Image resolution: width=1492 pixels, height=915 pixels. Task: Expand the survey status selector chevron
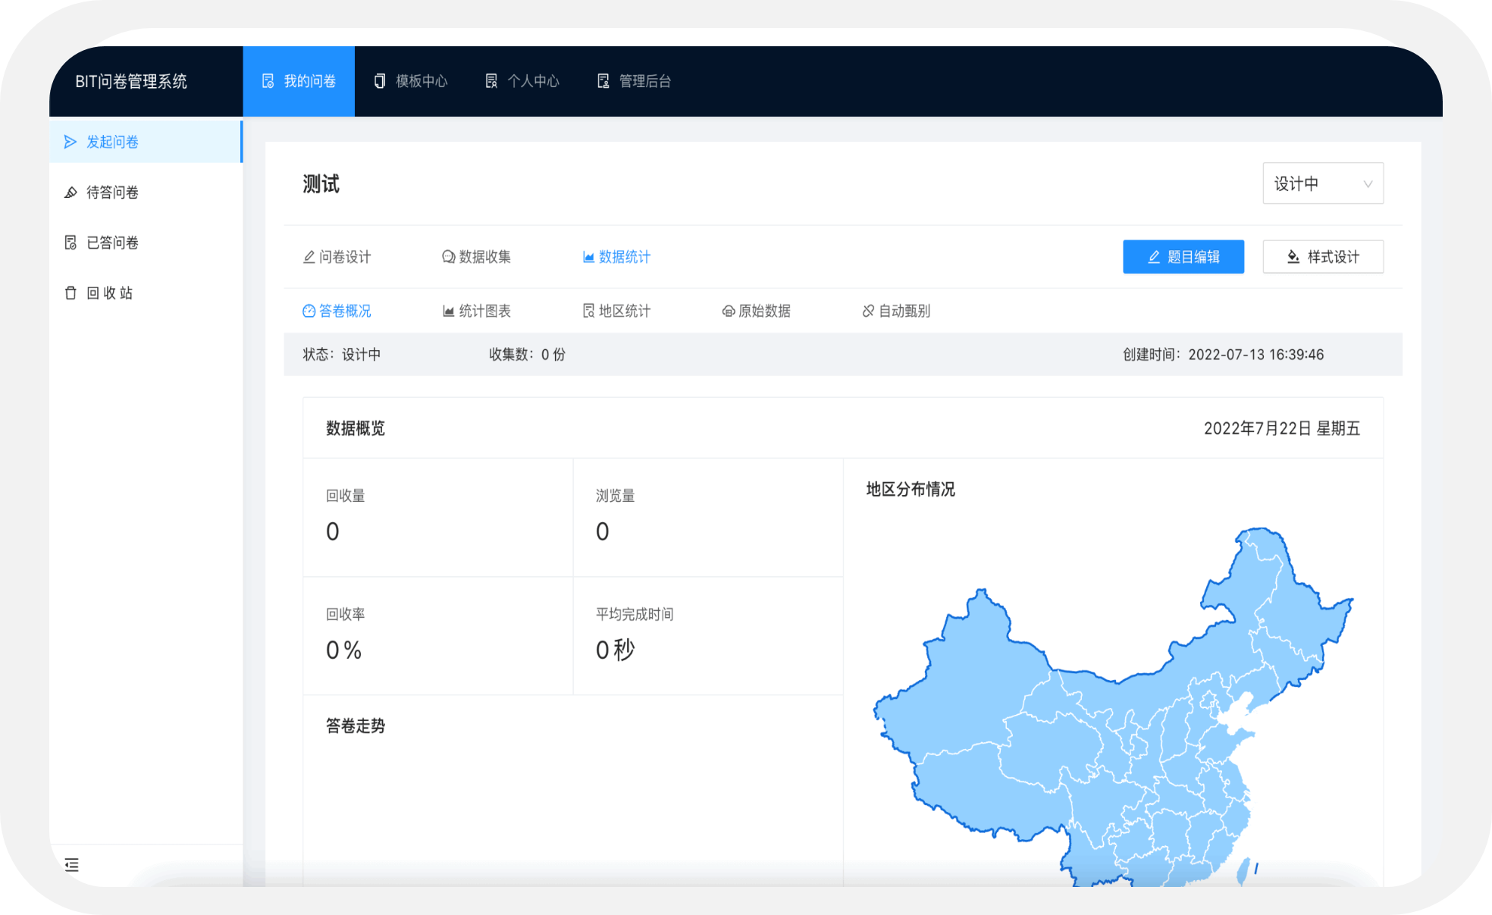pos(1368,183)
